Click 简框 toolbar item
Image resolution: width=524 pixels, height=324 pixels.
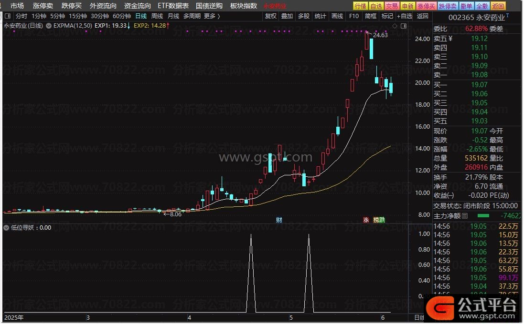[371, 16]
